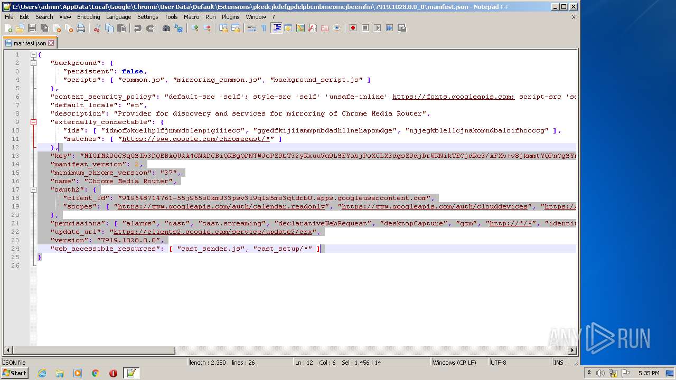This screenshot has width=676, height=380.
Task: Toggle synchronize horizontal scrolling
Action: coord(236,28)
